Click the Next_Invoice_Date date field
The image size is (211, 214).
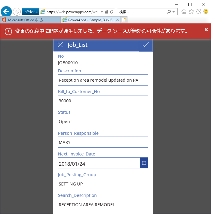(x=99, y=163)
